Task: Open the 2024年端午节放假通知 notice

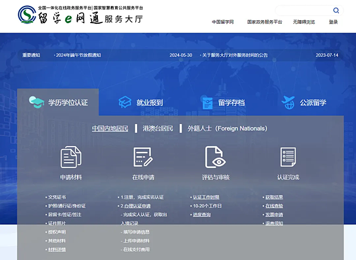Action: click(78, 55)
